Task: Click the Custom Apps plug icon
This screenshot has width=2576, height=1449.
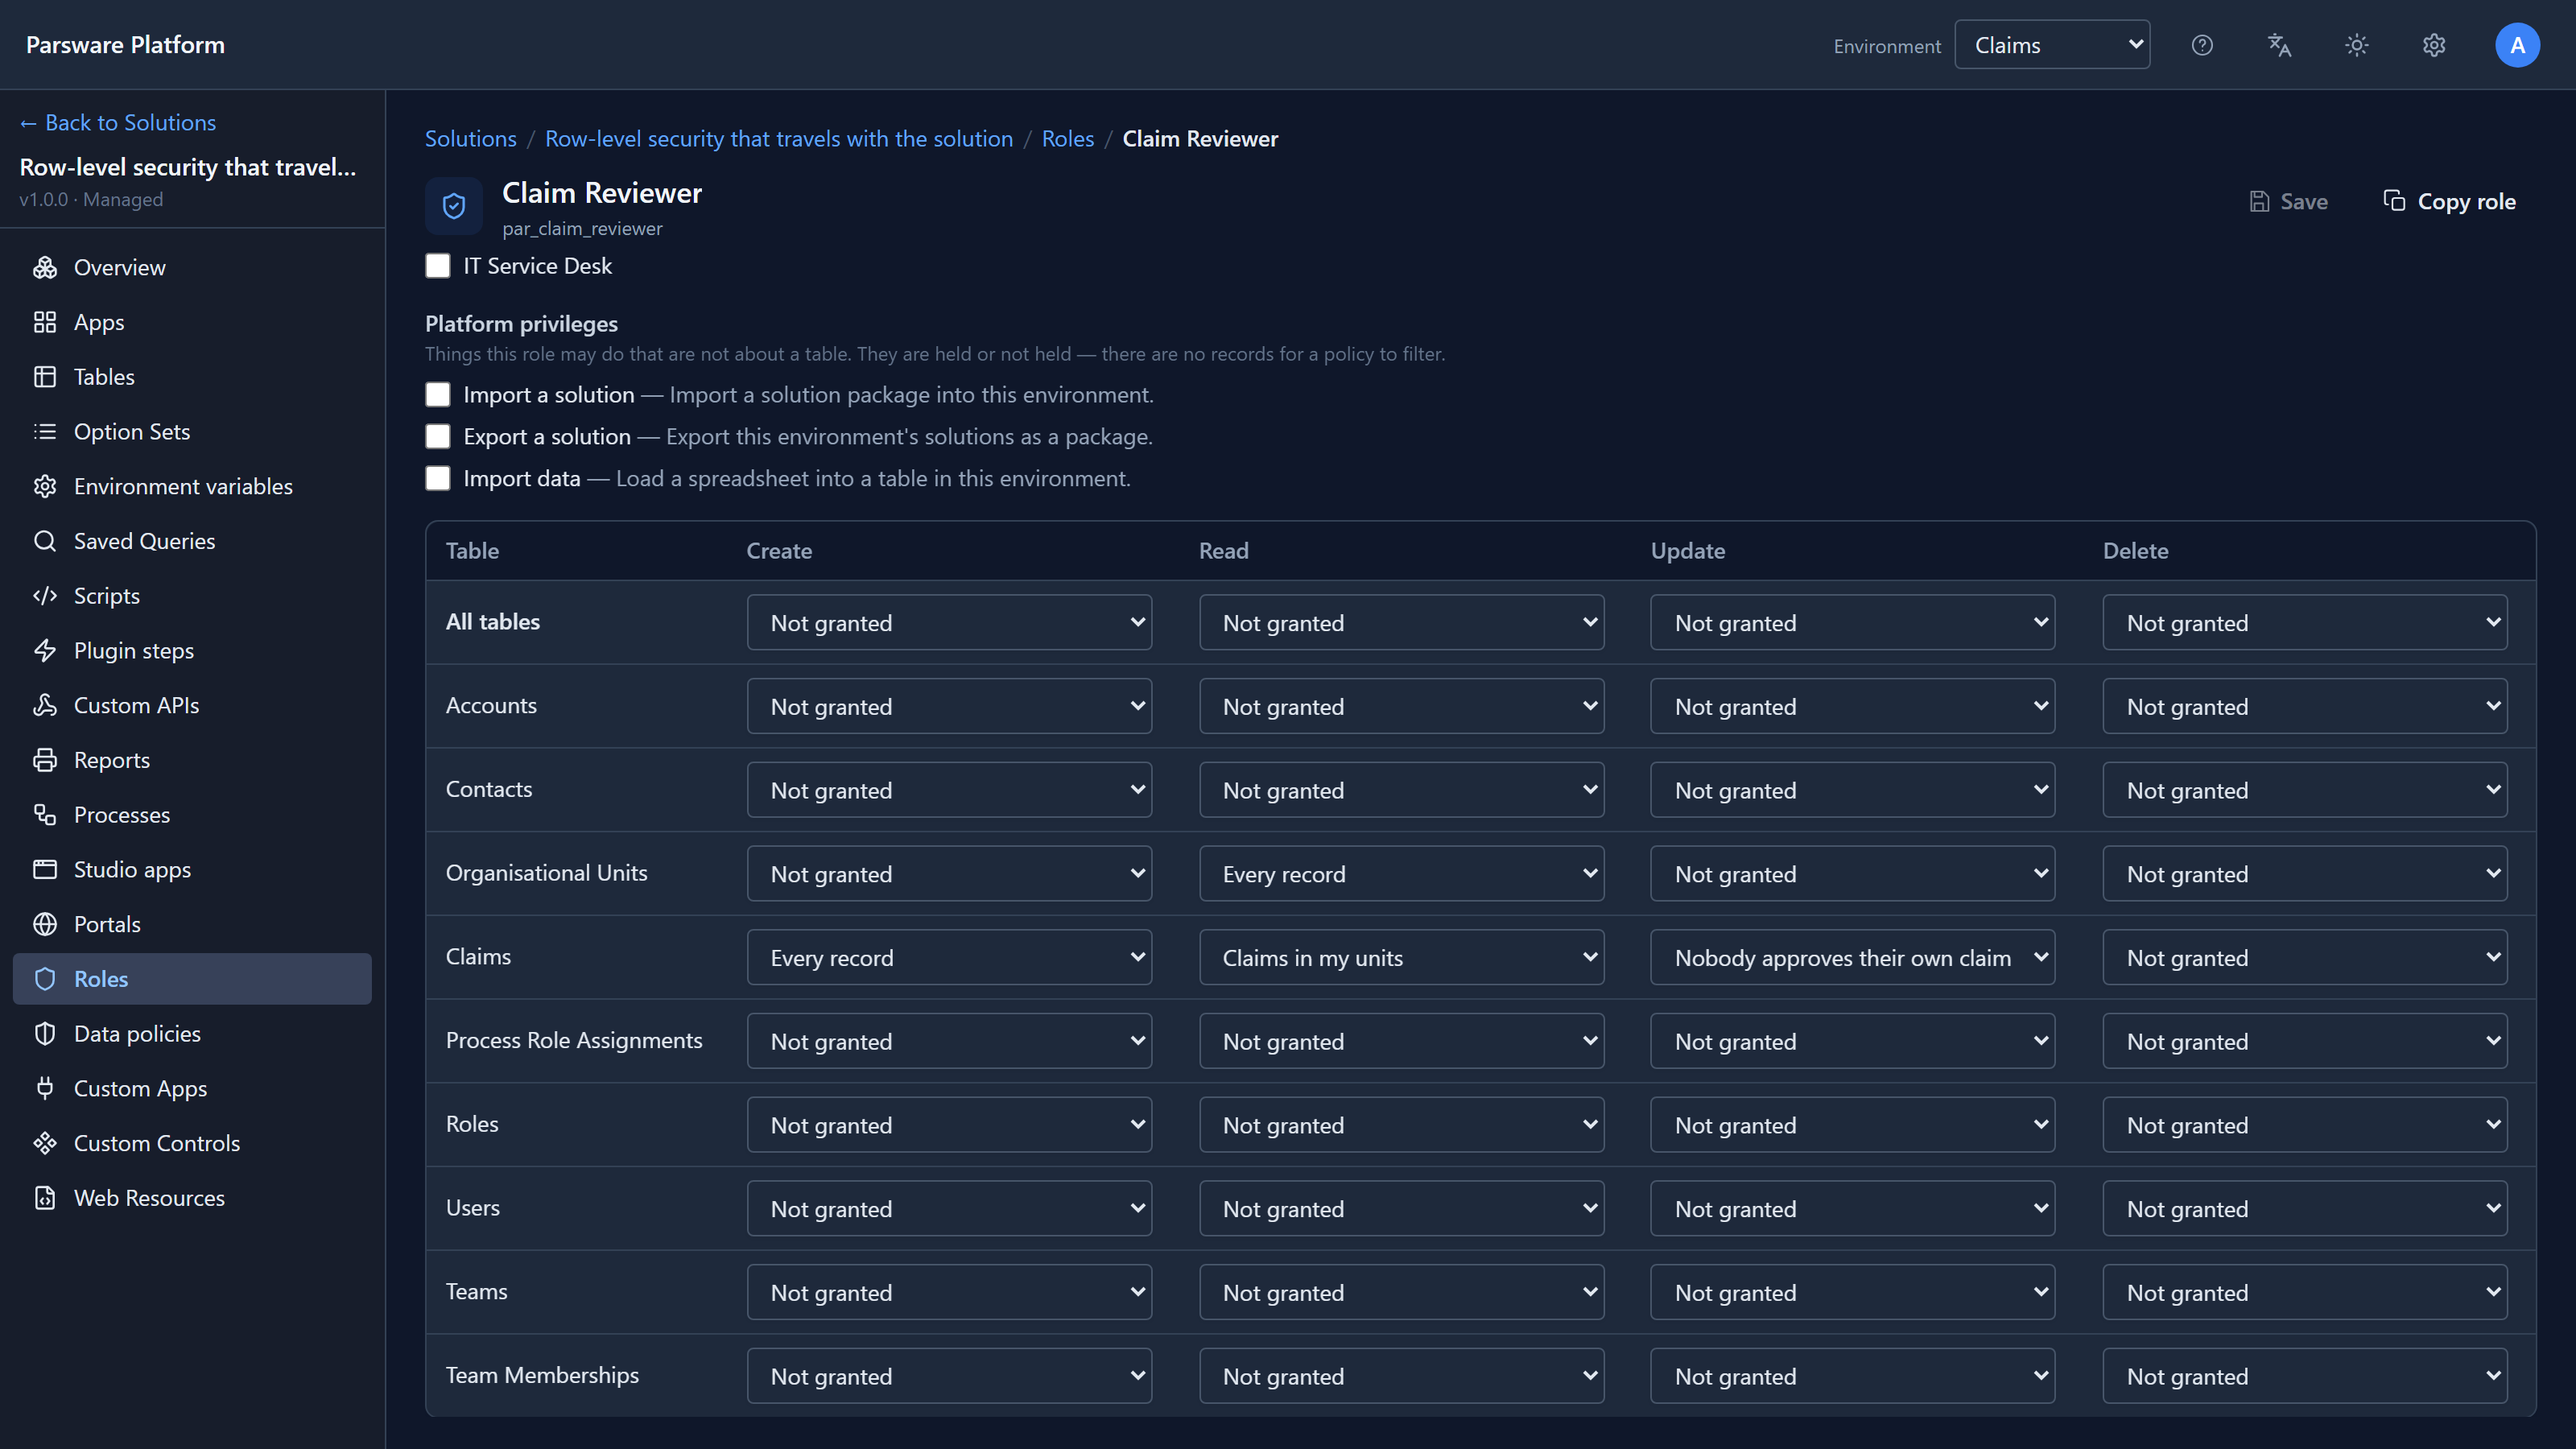Action: click(45, 1088)
